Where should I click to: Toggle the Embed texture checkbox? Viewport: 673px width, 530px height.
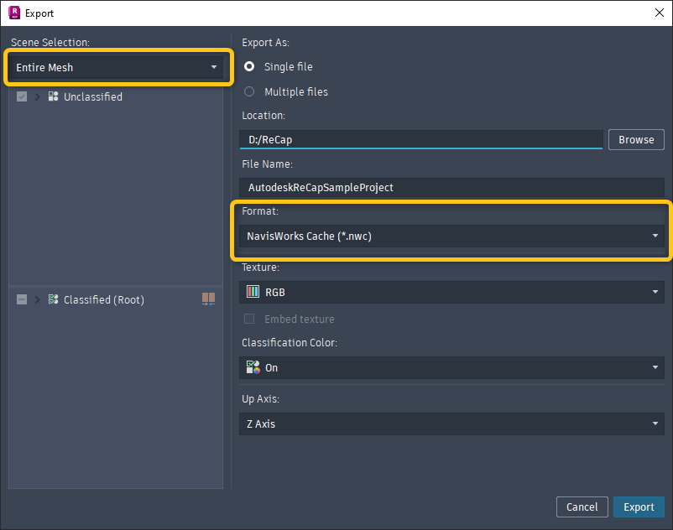[249, 319]
